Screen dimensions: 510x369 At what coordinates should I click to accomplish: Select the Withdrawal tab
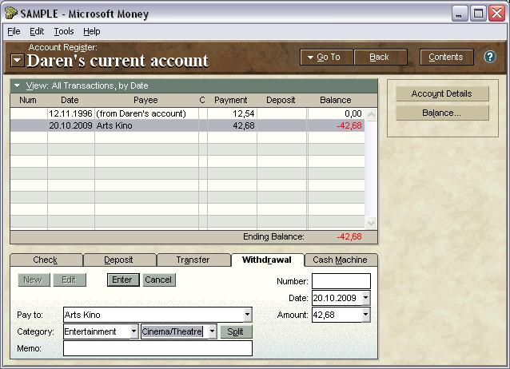(x=267, y=260)
